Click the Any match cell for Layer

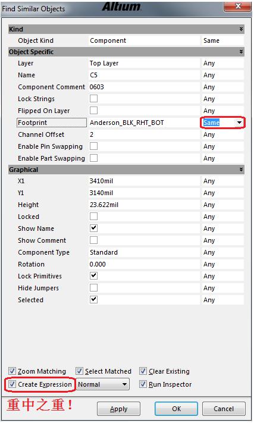222,63
